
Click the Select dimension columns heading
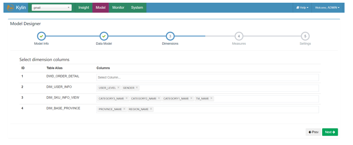point(44,60)
